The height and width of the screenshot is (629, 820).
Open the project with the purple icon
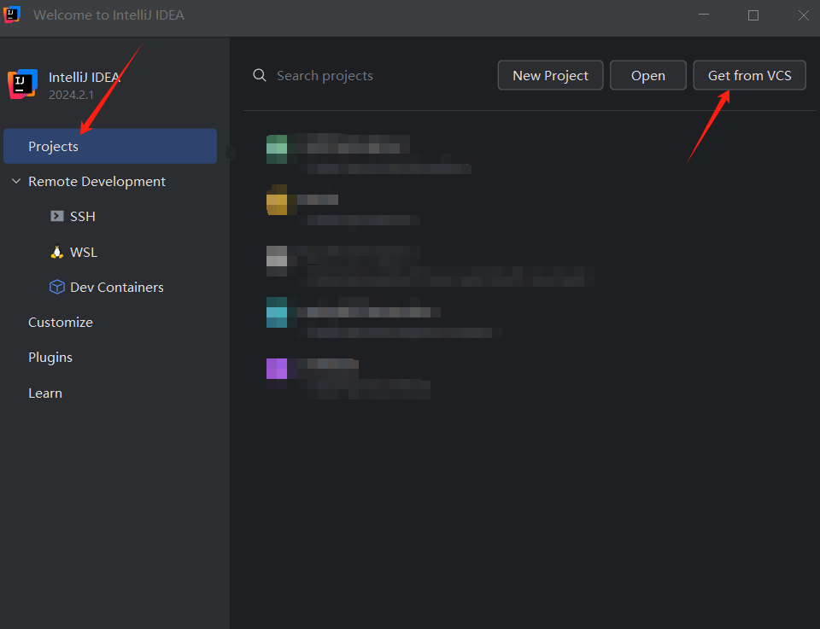coord(277,369)
